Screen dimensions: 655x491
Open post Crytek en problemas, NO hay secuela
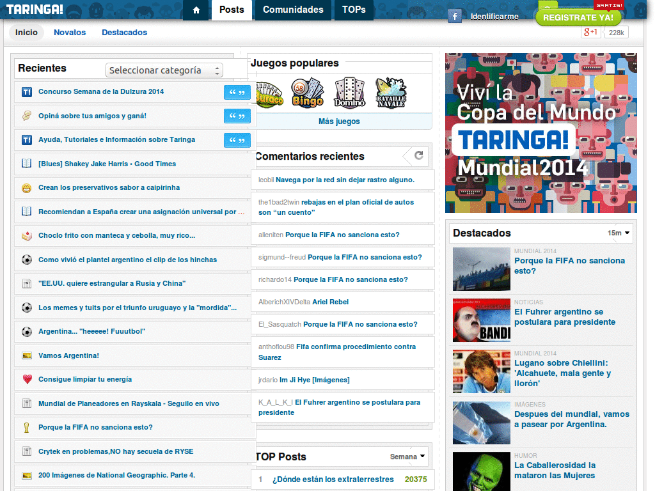coord(116,451)
